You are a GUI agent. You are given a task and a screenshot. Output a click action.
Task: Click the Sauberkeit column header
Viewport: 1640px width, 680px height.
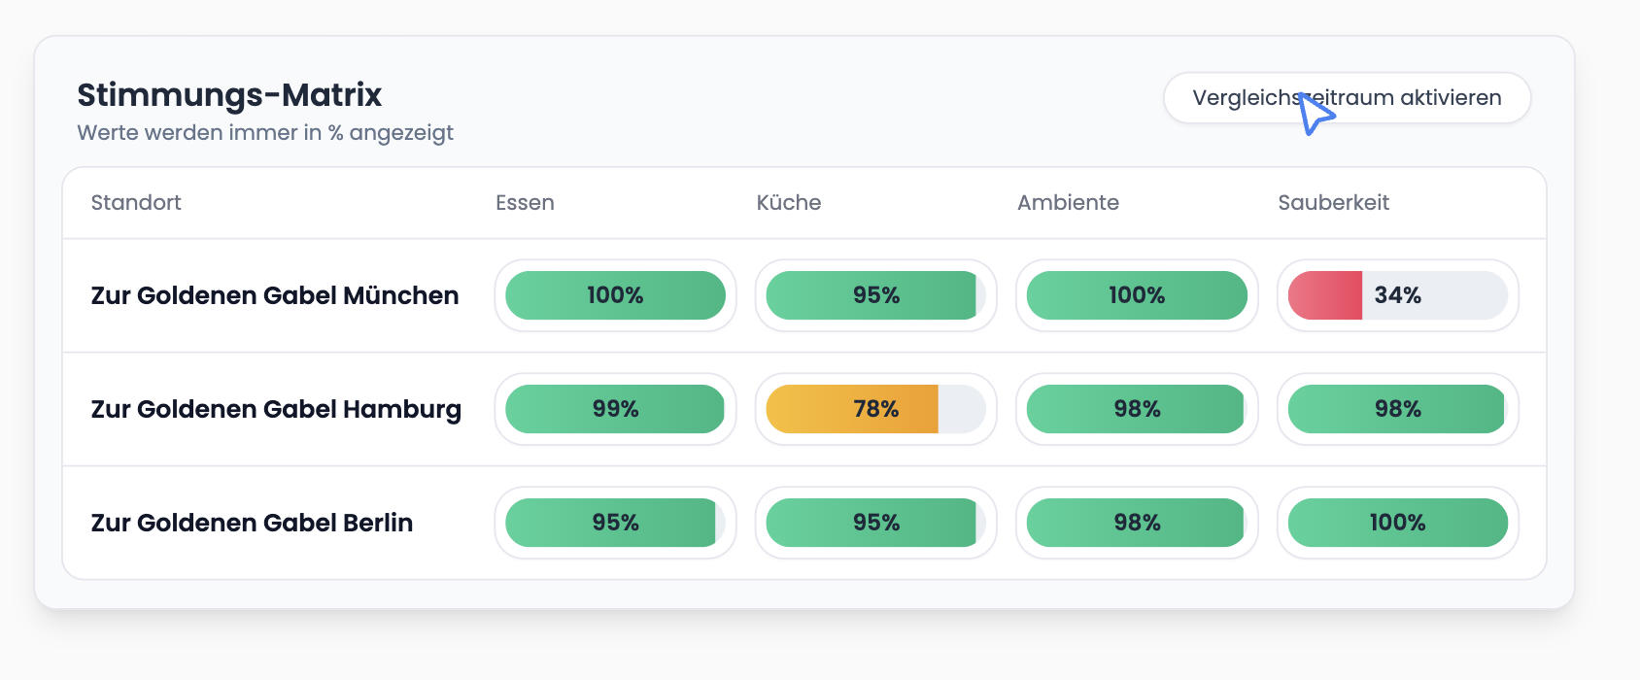tap(1333, 203)
